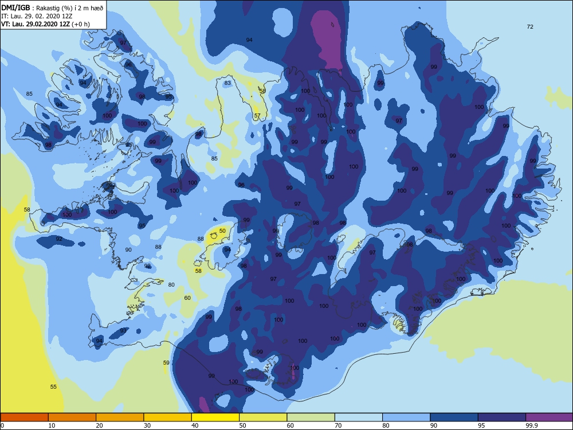Click the '59' humidity value on the map
This screenshot has width=573, height=430.
[166, 363]
